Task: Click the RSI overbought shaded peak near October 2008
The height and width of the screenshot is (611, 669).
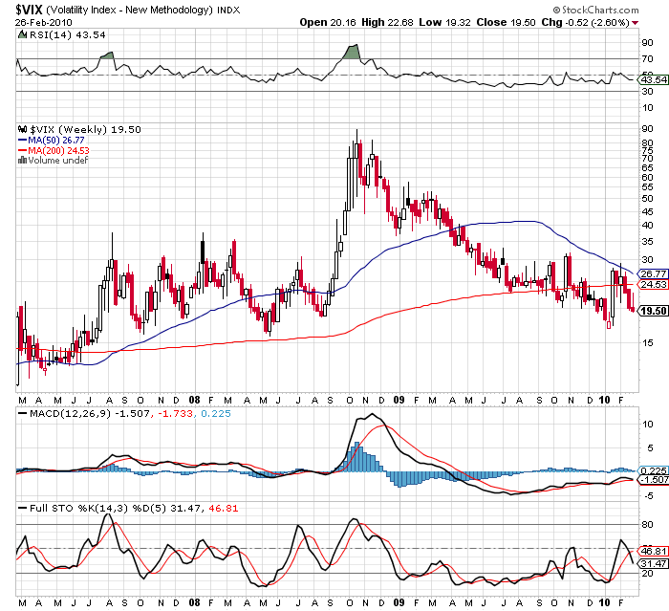Action: pos(353,52)
